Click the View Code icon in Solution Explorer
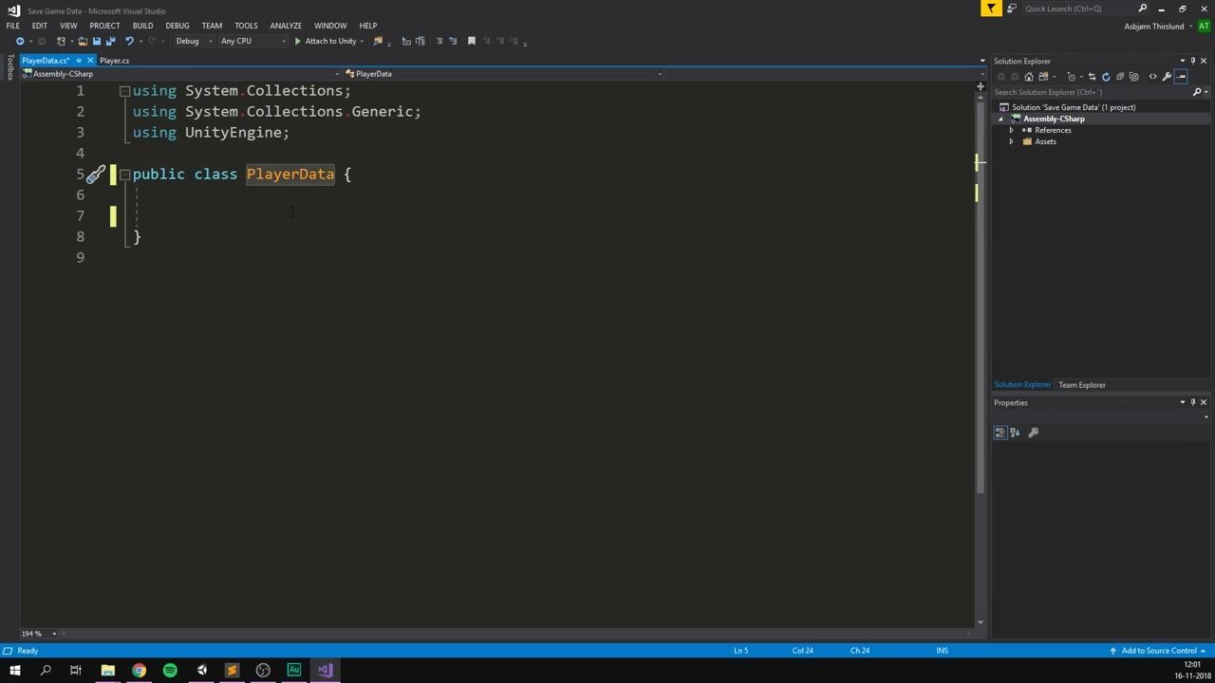 (1152, 77)
